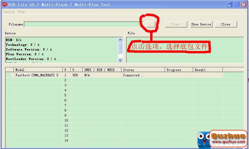The height and width of the screenshot is (149, 249).
Task: Minimize the RSD Lite window
Action: click(x=229, y=5)
